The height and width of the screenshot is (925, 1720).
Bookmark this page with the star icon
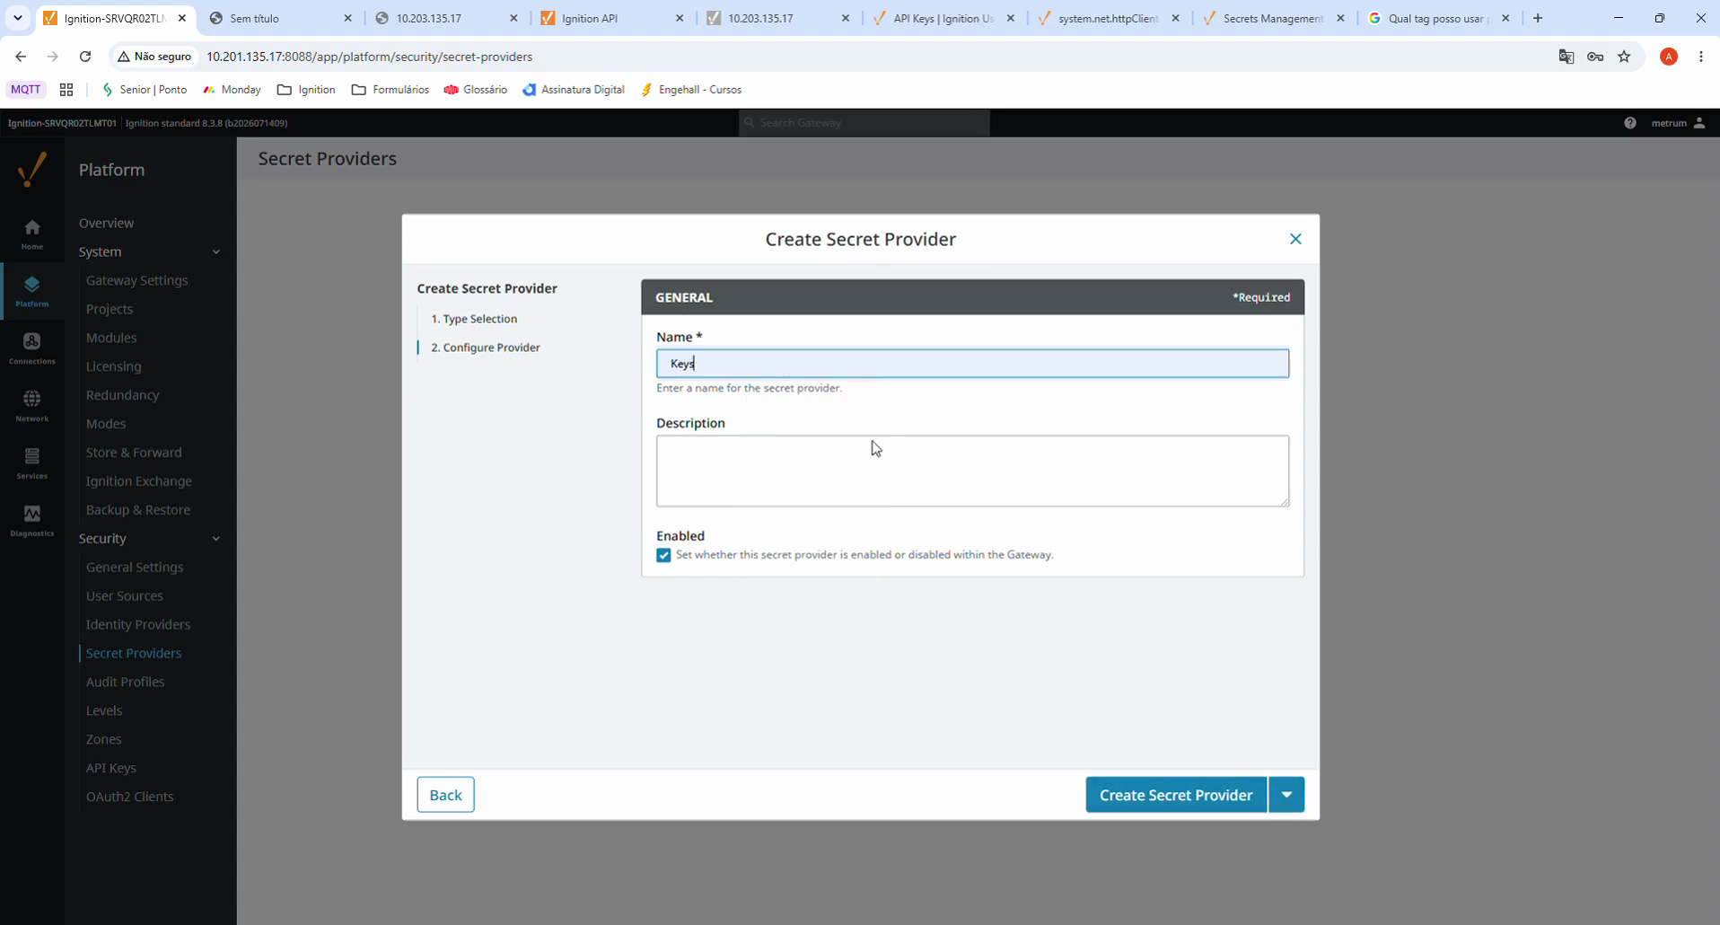tap(1624, 57)
